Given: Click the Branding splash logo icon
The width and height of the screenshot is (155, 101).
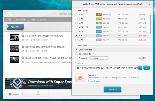Looking at the screenshot, I should coord(80,78).
